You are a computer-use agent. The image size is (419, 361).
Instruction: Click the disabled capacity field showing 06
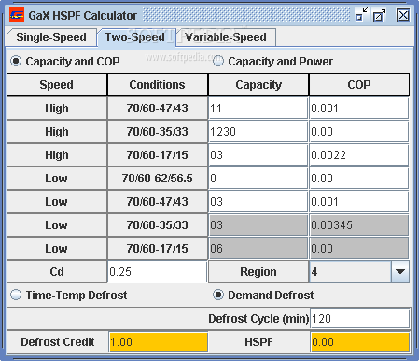[x=258, y=249]
